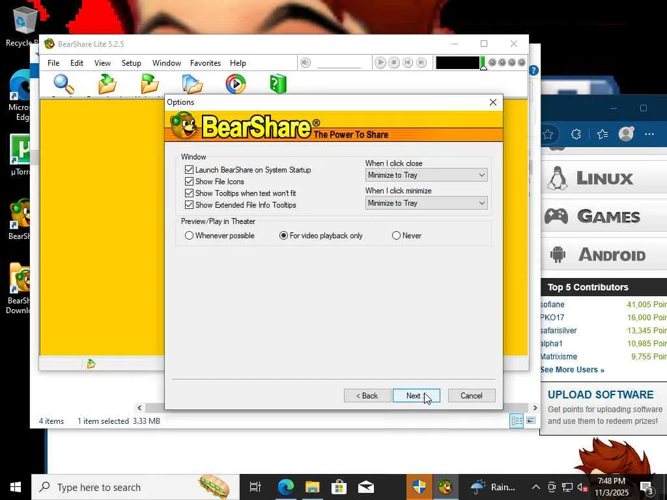Toggle Show Tooltips when text won't fit
Viewport: 667px width, 500px height.
[x=190, y=193]
